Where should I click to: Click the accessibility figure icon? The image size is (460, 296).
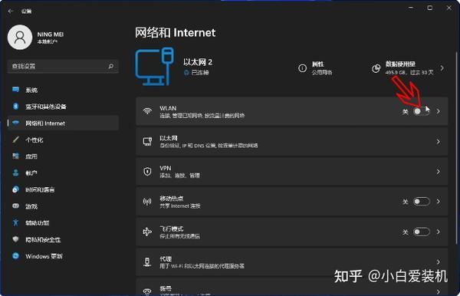click(x=16, y=222)
